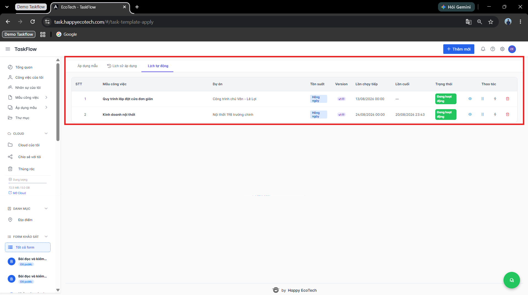Click the sidebar scroll-down arrow
Viewport: 528px width, 295px height.
[58, 290]
